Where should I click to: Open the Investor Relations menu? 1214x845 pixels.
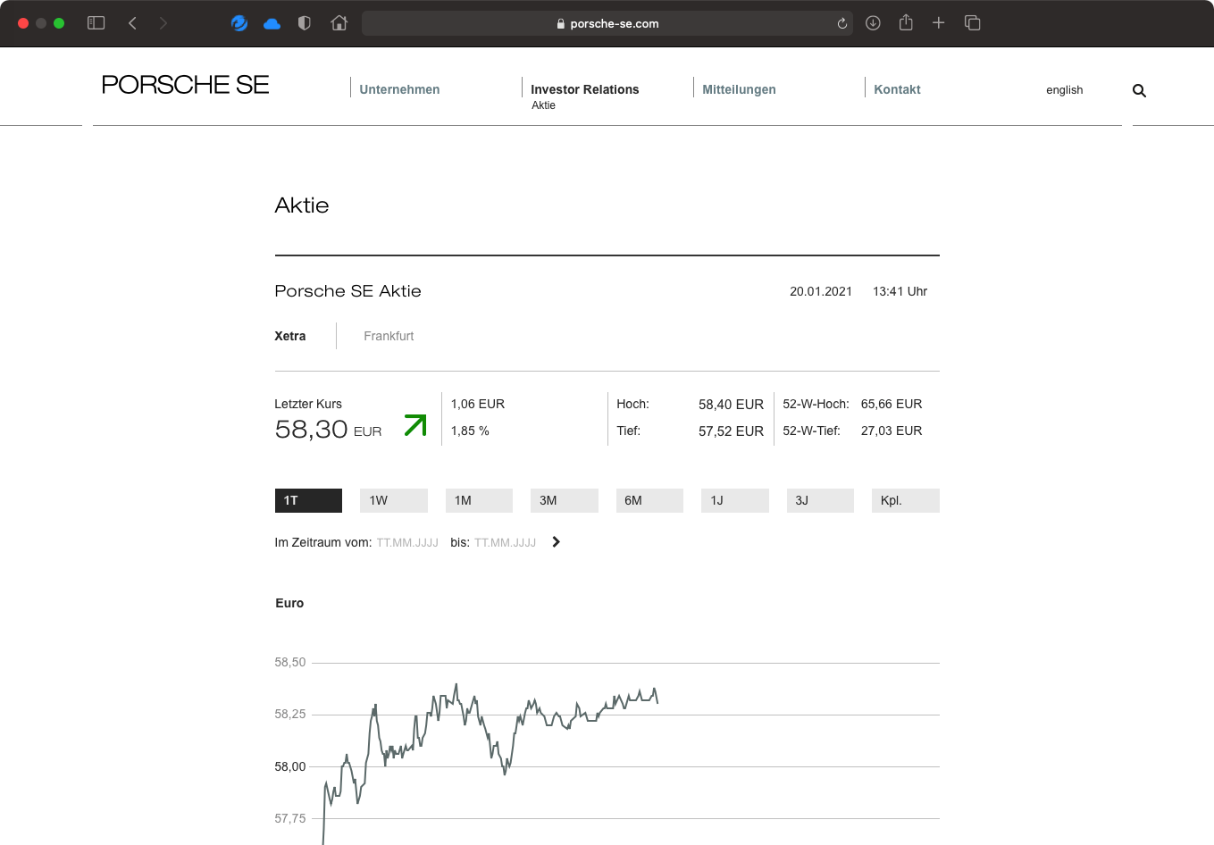click(x=585, y=89)
